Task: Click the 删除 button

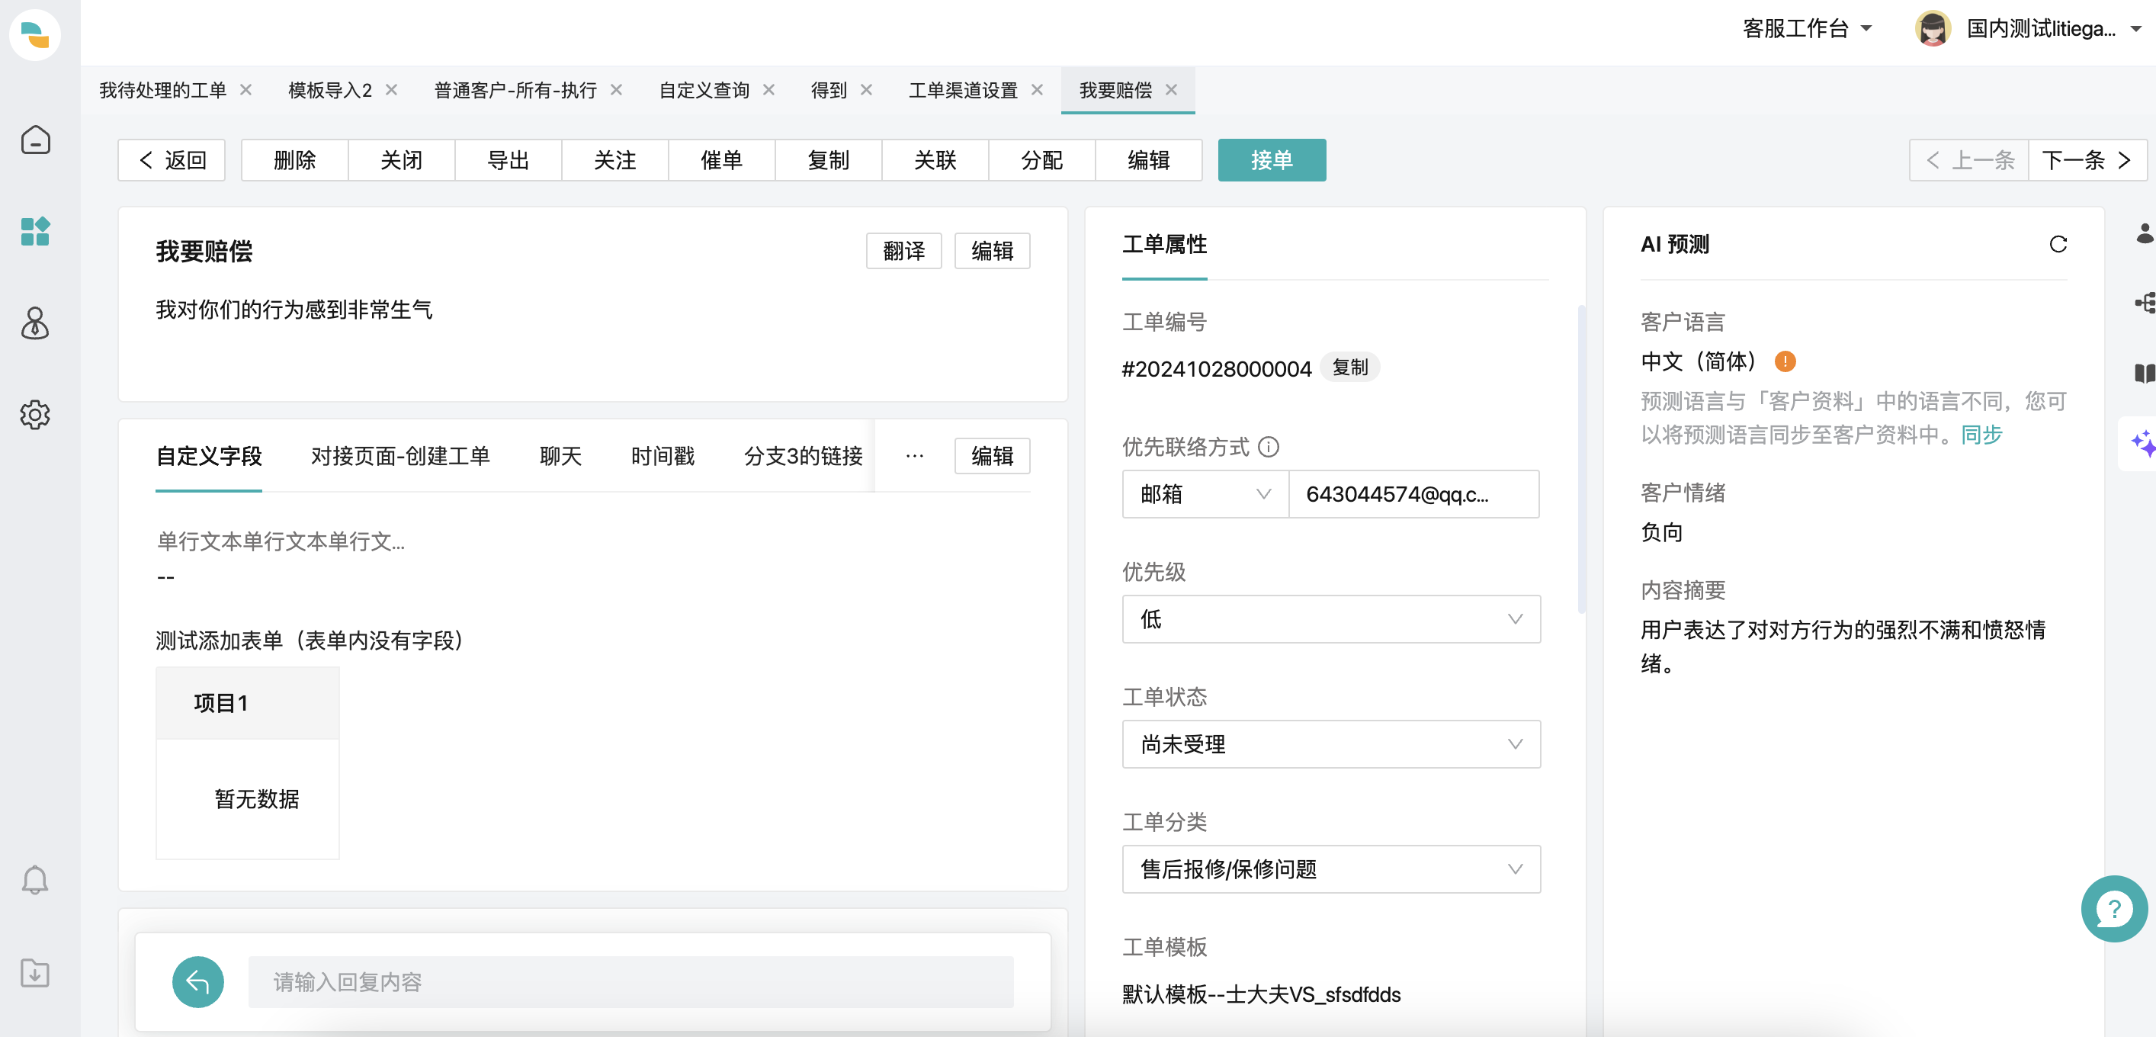Action: 294,160
